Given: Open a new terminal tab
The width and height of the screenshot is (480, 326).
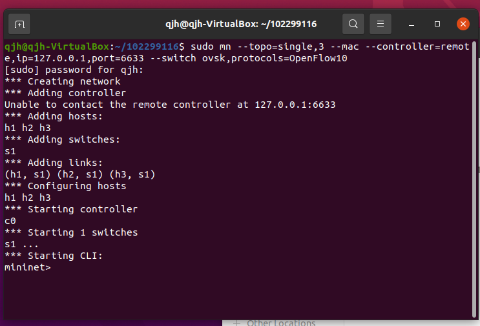Looking at the screenshot, I should click(x=20, y=25).
